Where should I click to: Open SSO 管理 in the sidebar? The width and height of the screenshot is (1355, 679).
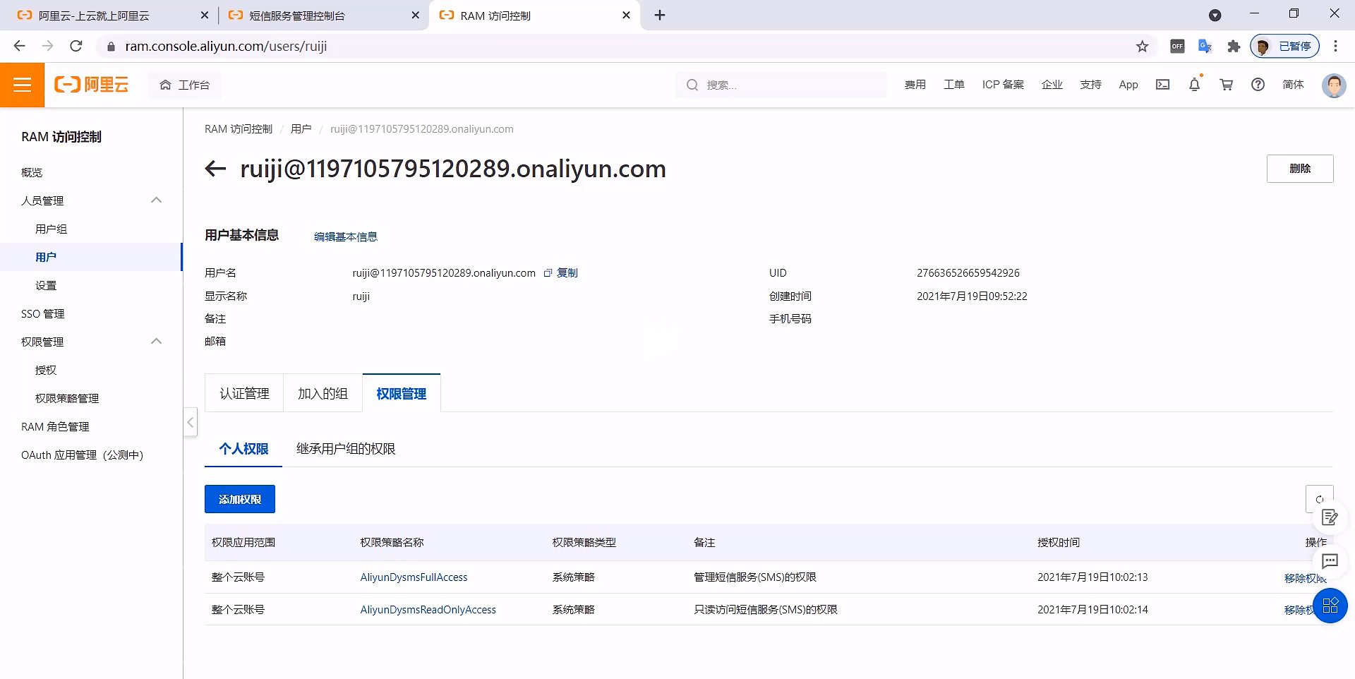pyautogui.click(x=43, y=313)
